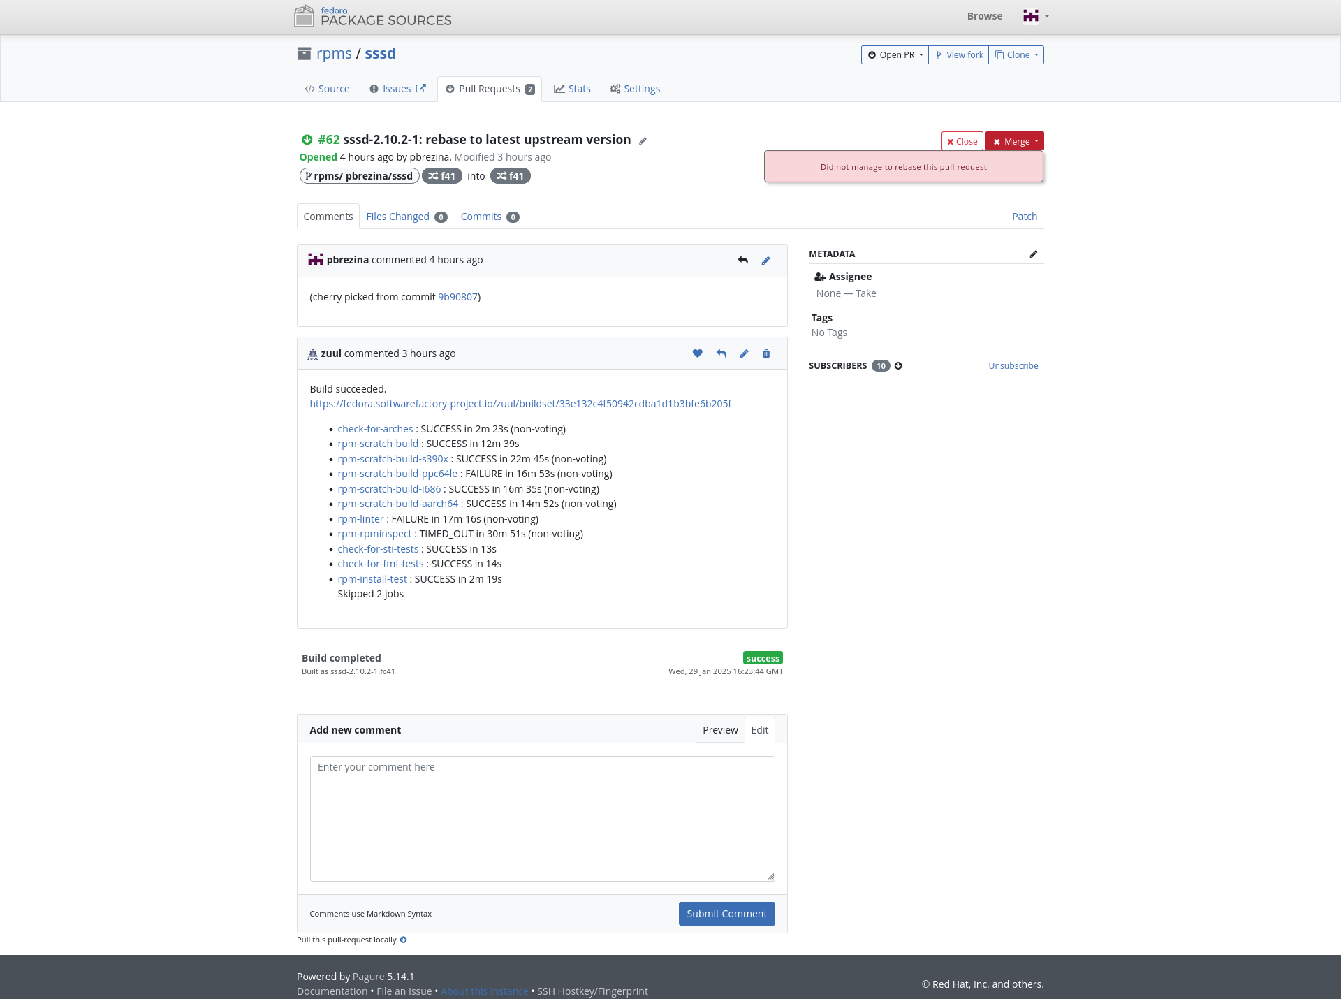Switch to Files Changed tab
This screenshot has height=999, width=1341.
(406, 217)
